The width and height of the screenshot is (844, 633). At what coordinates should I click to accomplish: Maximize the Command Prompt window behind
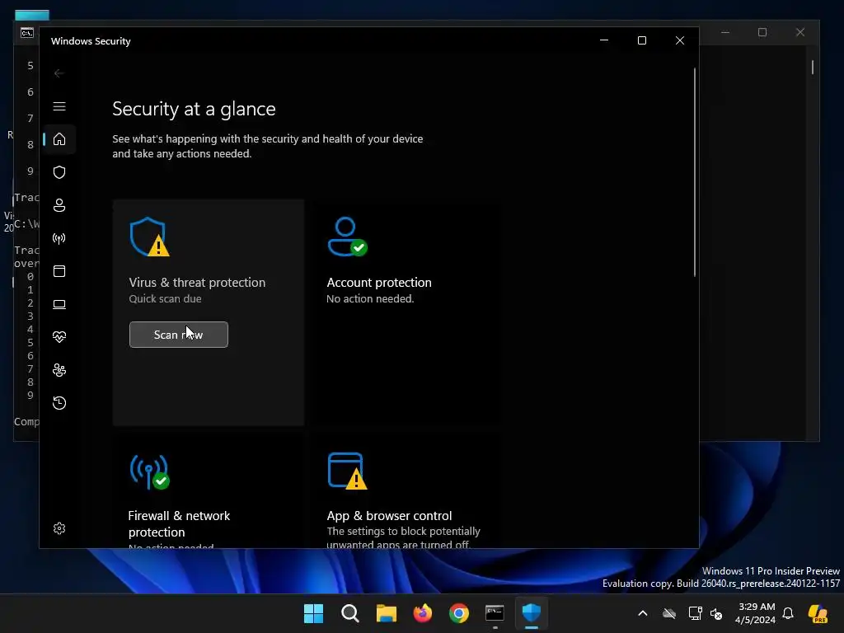(x=762, y=32)
